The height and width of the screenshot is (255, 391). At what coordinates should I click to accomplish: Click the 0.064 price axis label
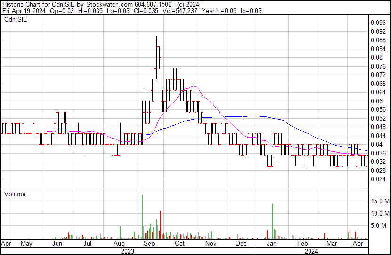(x=378, y=93)
